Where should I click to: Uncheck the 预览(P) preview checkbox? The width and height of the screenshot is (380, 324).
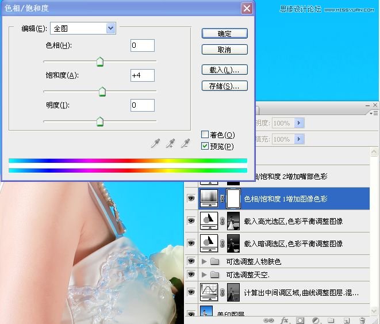click(x=205, y=146)
